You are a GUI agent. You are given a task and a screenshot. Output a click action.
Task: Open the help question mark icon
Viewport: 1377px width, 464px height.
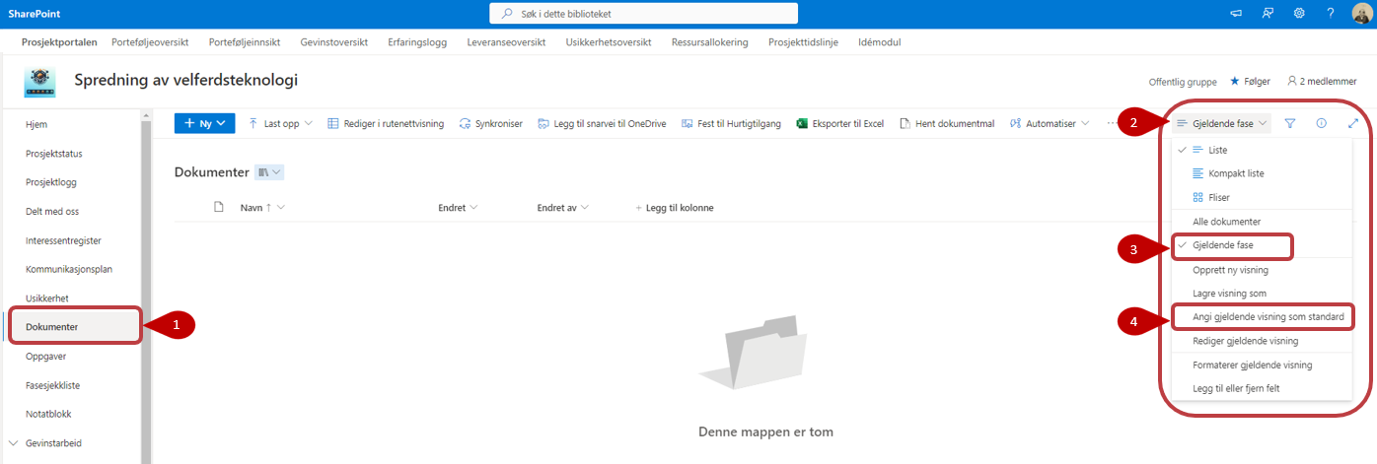point(1331,13)
